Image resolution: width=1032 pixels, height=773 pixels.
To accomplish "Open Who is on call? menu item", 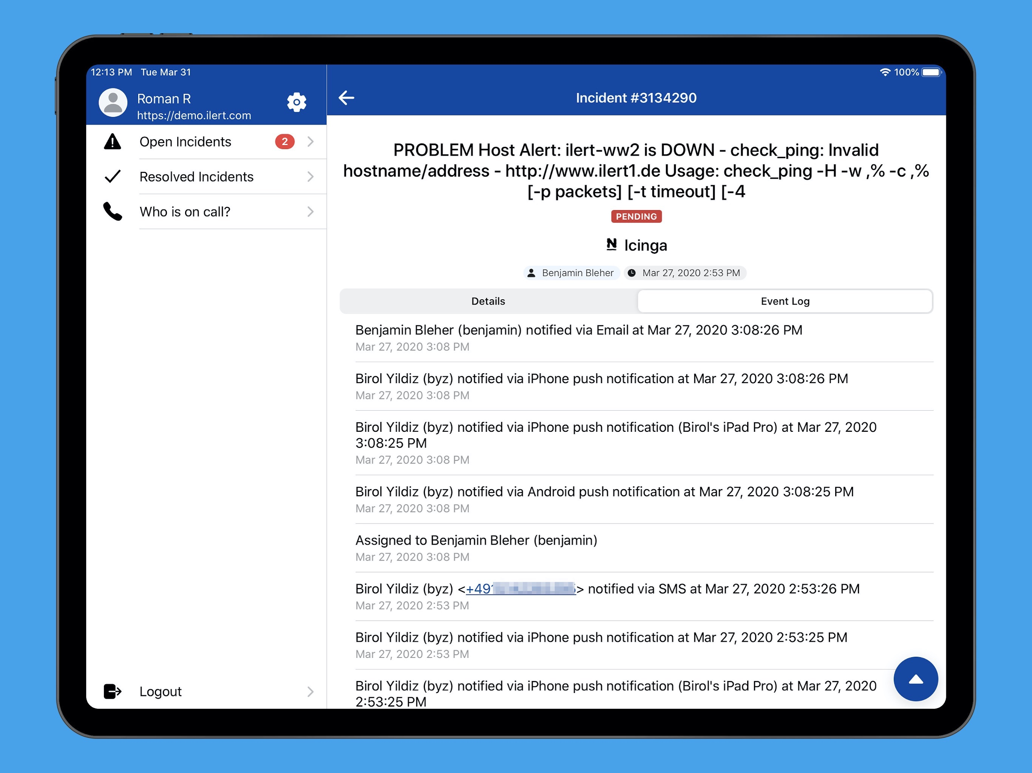I will pos(206,212).
